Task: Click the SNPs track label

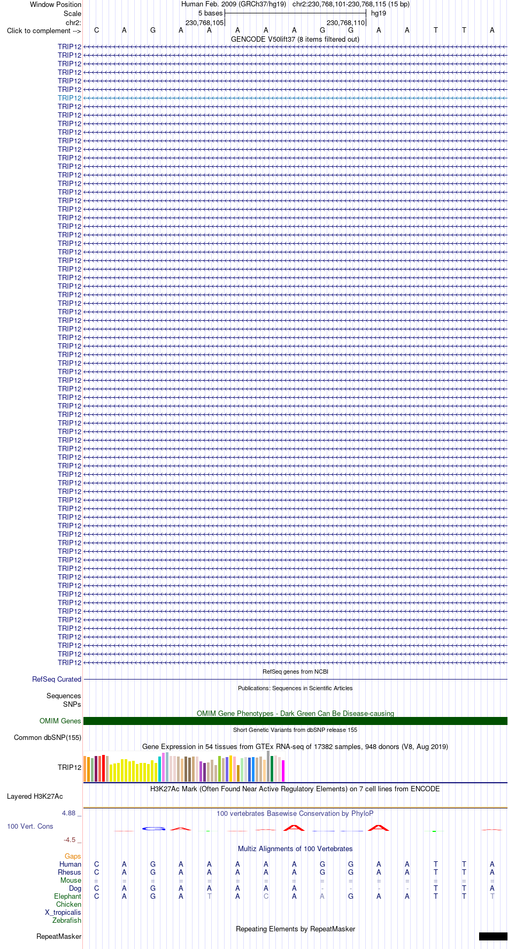Action: tap(72, 704)
